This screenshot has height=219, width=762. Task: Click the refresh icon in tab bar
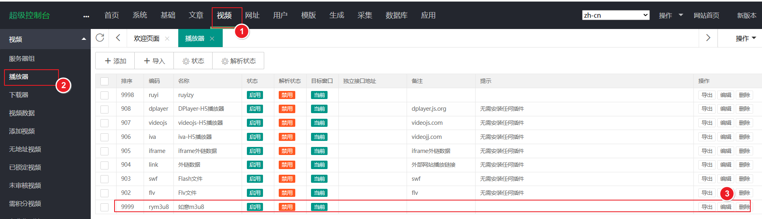point(100,38)
